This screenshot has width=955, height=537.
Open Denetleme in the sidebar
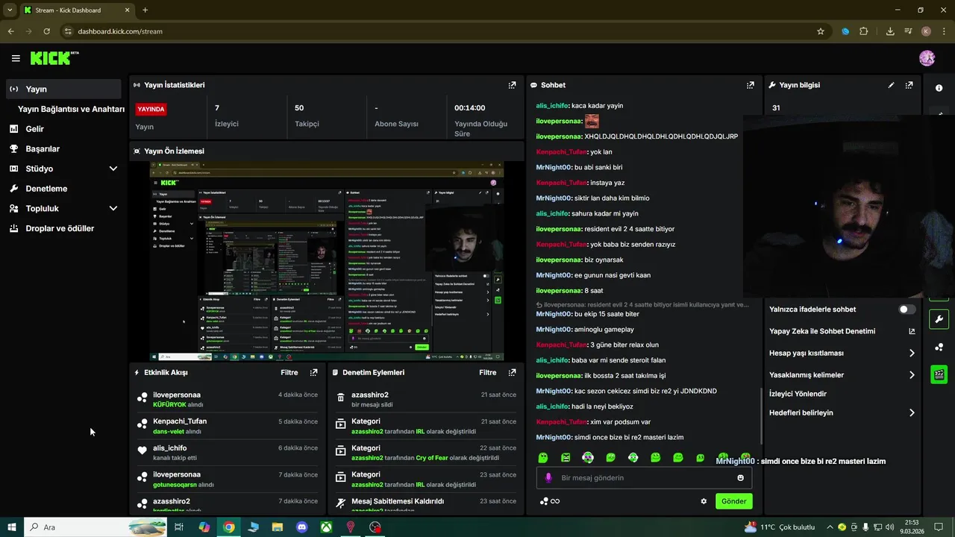[x=46, y=189]
